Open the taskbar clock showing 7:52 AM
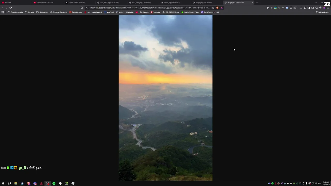Image resolution: width=331 pixels, height=186 pixels. click(326, 183)
